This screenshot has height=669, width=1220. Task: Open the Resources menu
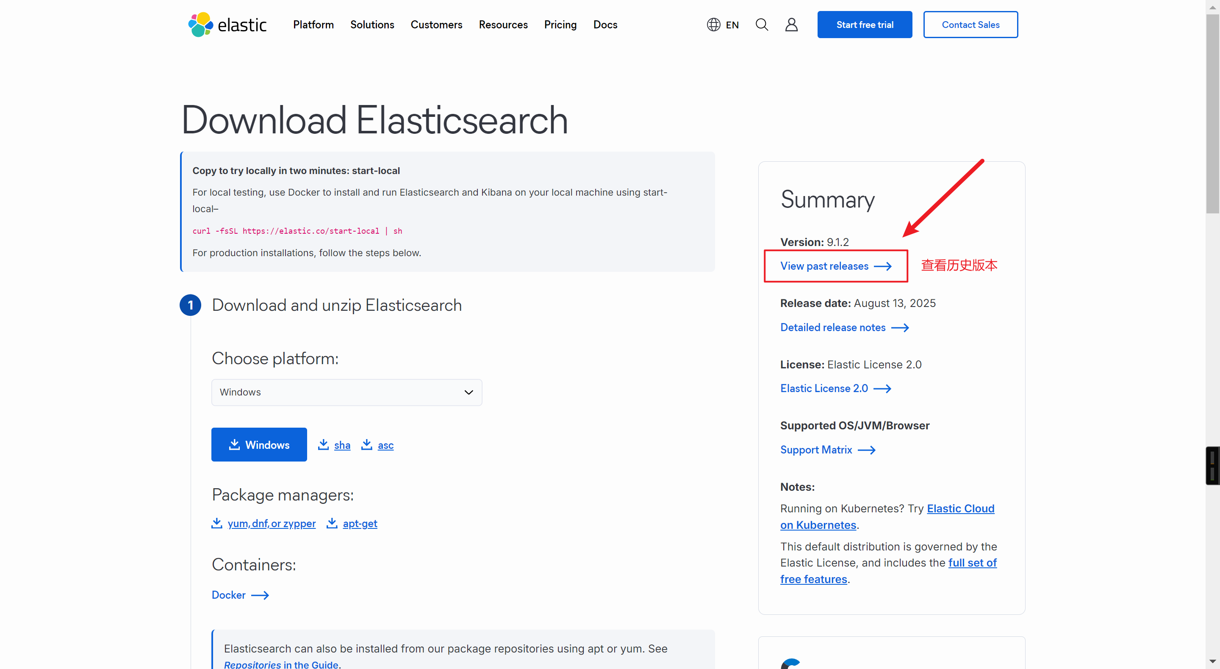pyautogui.click(x=503, y=25)
